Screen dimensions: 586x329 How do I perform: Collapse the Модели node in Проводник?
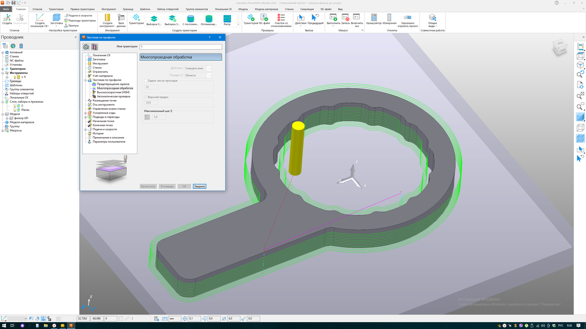(3, 114)
